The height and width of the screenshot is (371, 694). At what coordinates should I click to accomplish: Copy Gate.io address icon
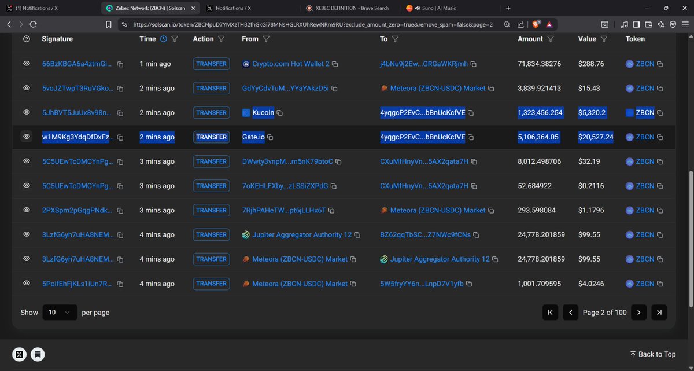[270, 137]
